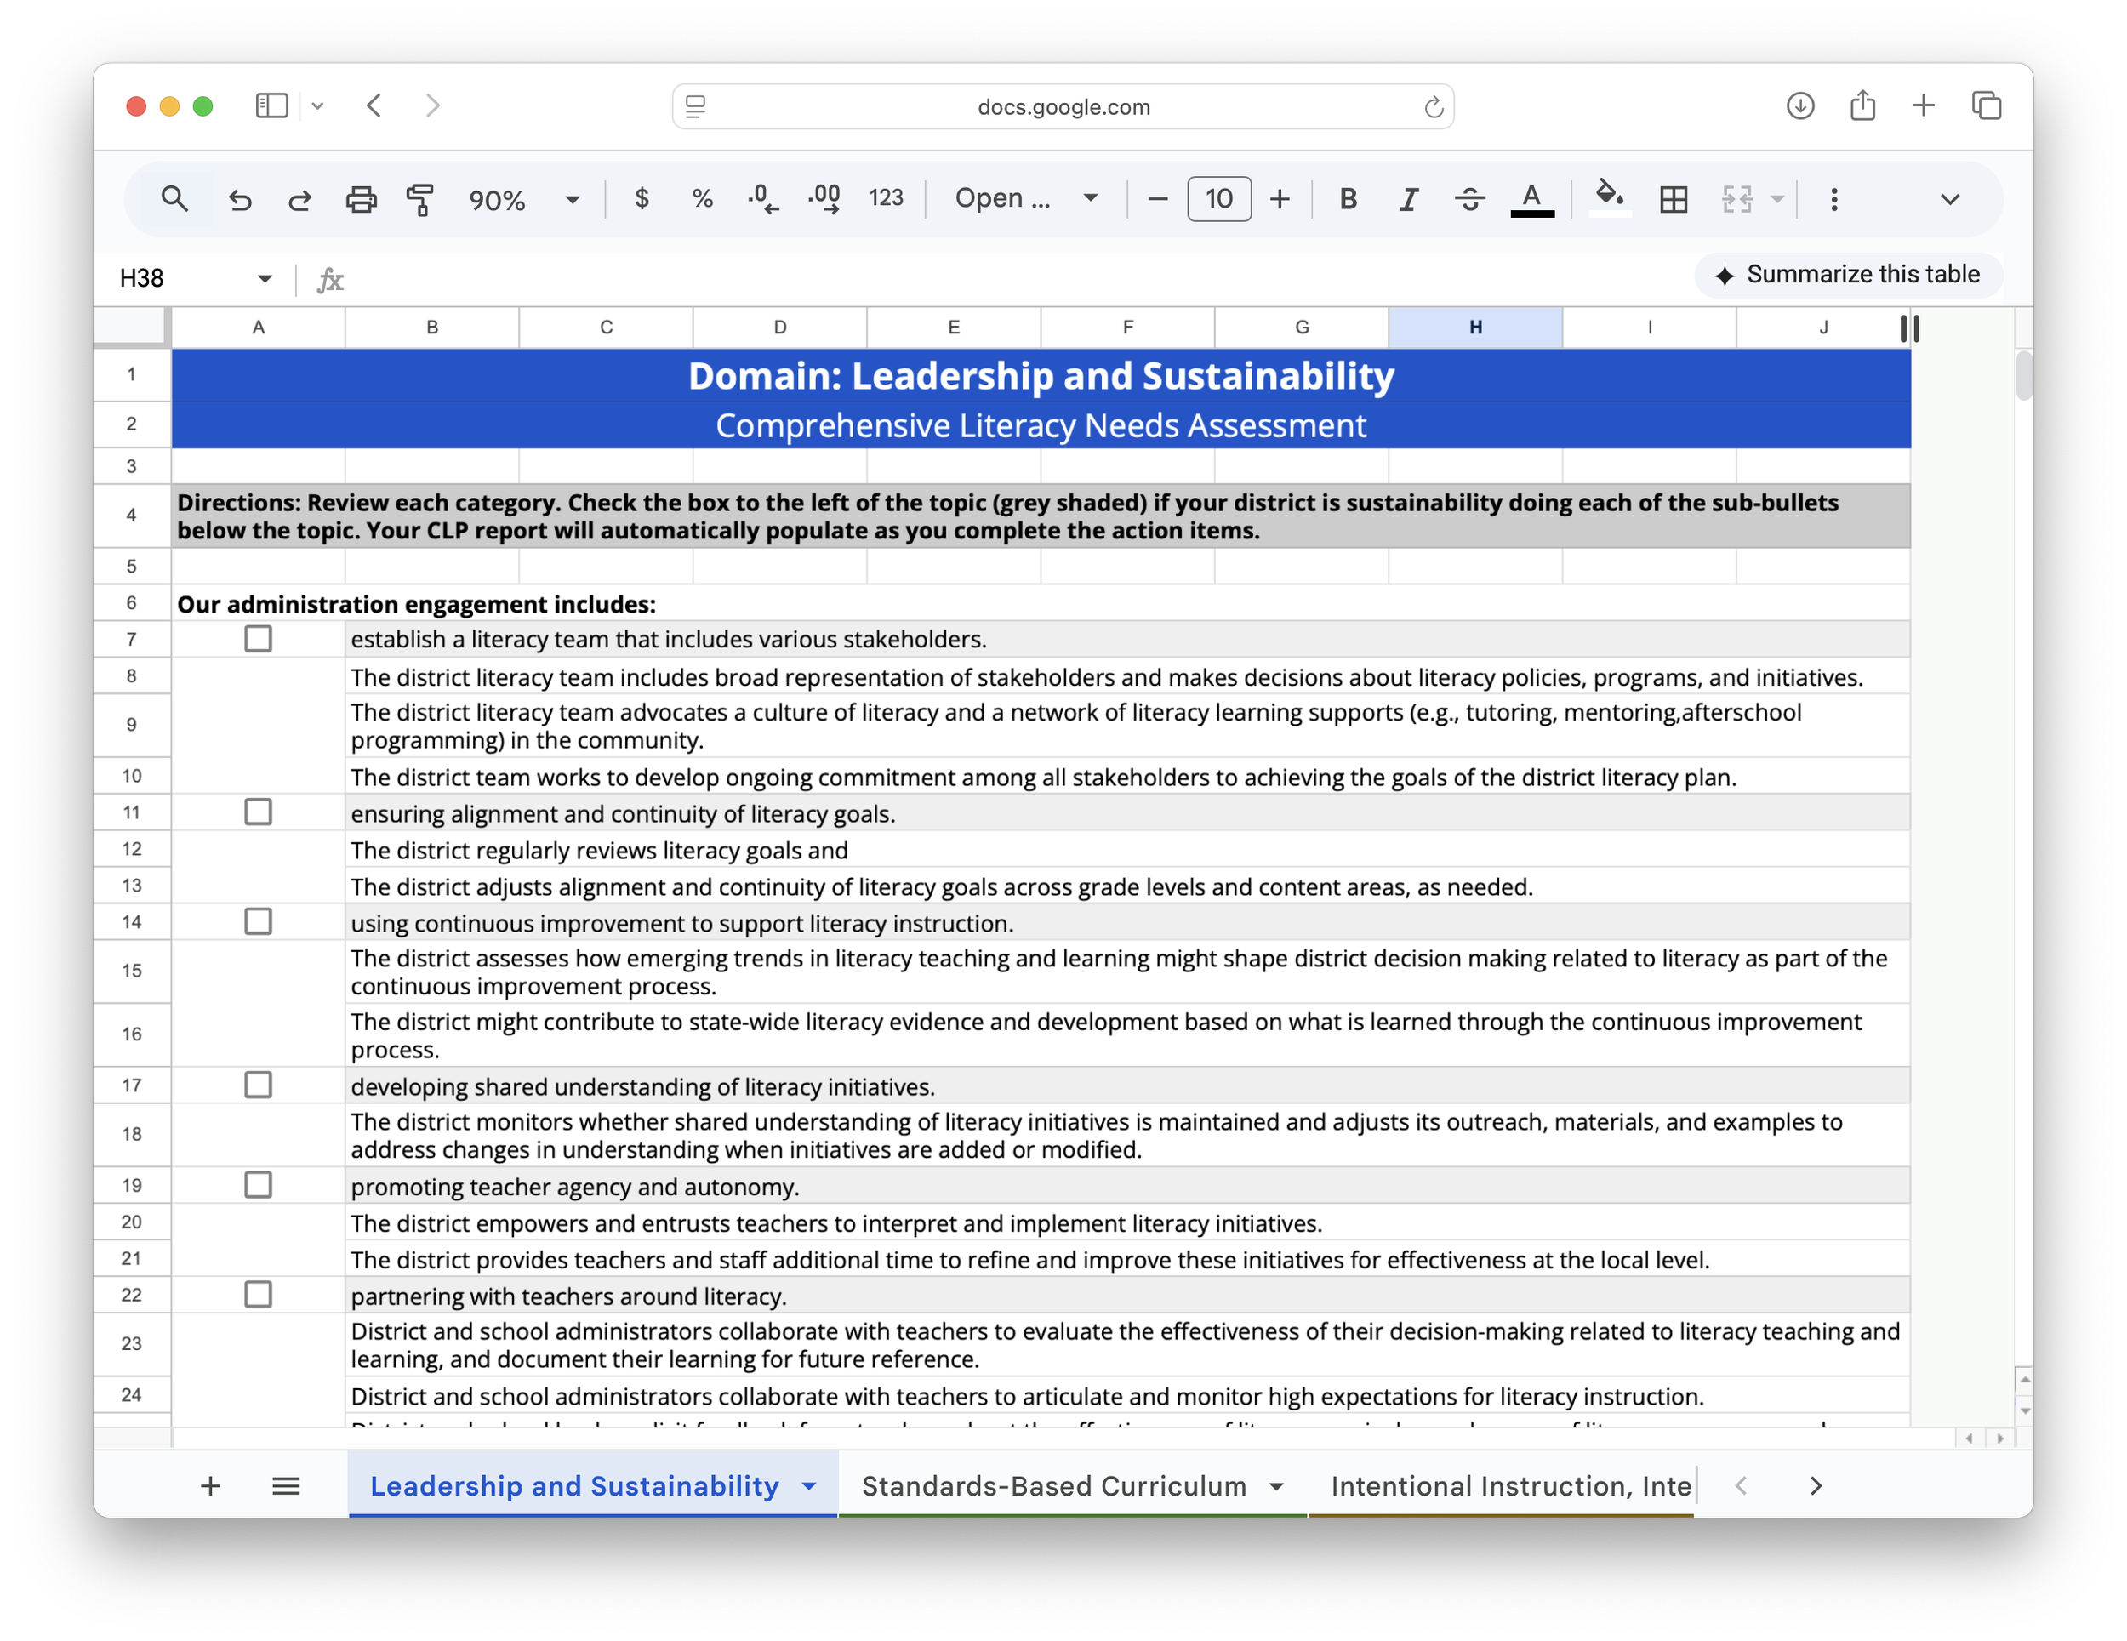The height and width of the screenshot is (1641, 2127).
Task: Click the print icon in toolbar
Action: (x=361, y=200)
